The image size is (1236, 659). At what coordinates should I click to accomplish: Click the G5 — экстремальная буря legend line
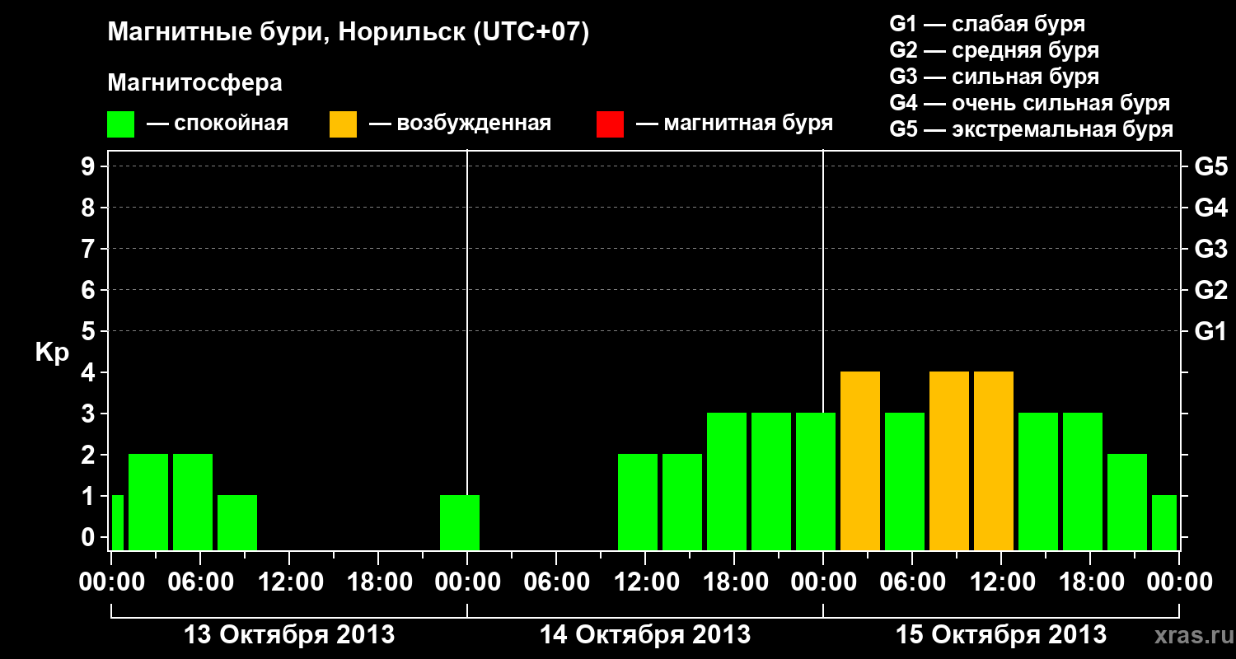click(1032, 130)
